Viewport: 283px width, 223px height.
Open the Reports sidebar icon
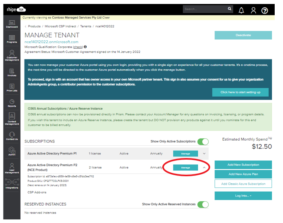(12, 103)
